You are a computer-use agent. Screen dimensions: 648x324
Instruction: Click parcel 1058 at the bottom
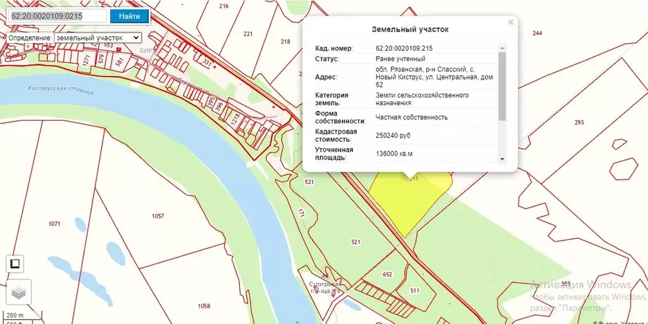204,306
